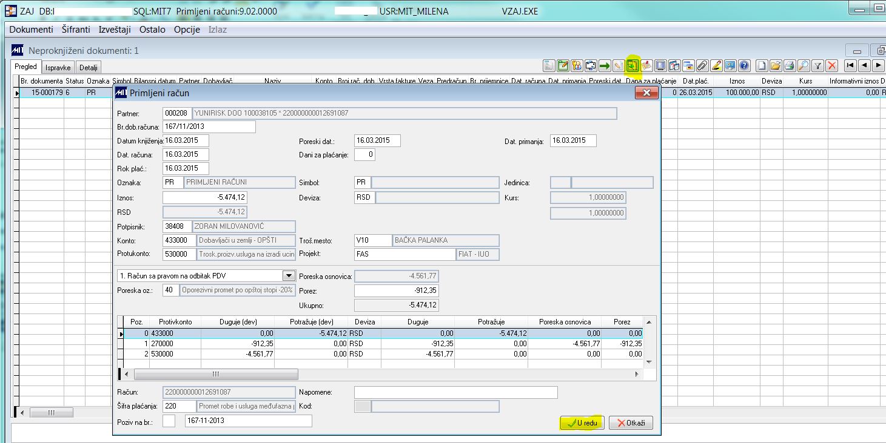
Task: Click the windows-with-question-mark toolbar icon
Action: 675,65
